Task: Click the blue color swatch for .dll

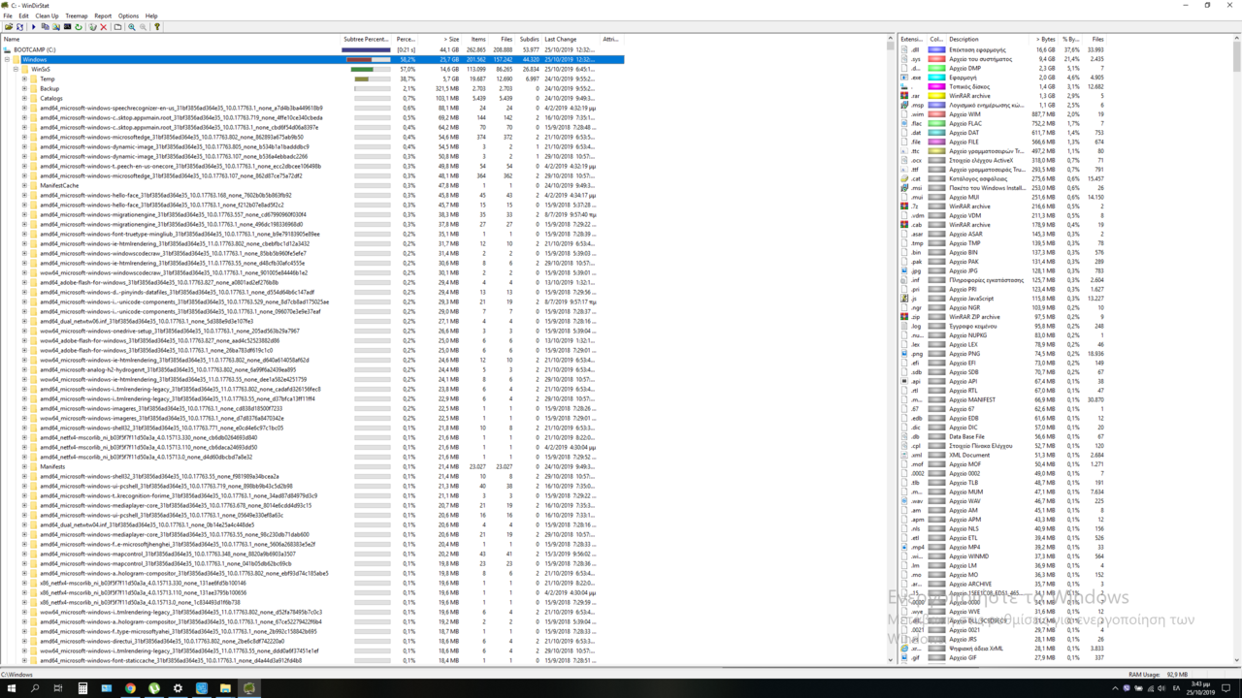Action: coord(936,49)
